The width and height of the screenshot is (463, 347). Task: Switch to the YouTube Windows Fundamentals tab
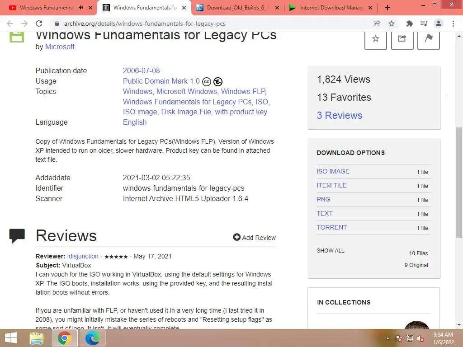coord(46,8)
